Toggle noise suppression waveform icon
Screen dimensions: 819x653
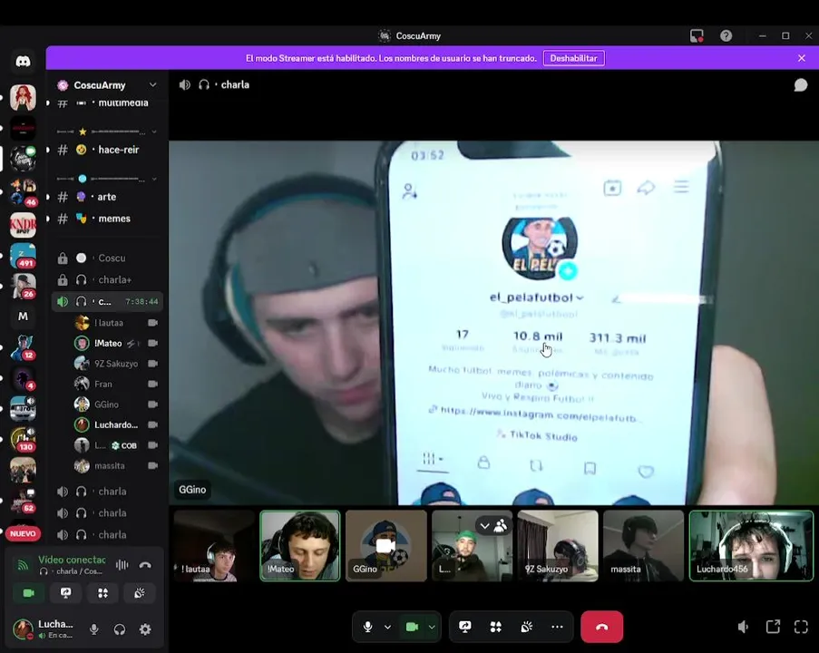pyautogui.click(x=122, y=565)
